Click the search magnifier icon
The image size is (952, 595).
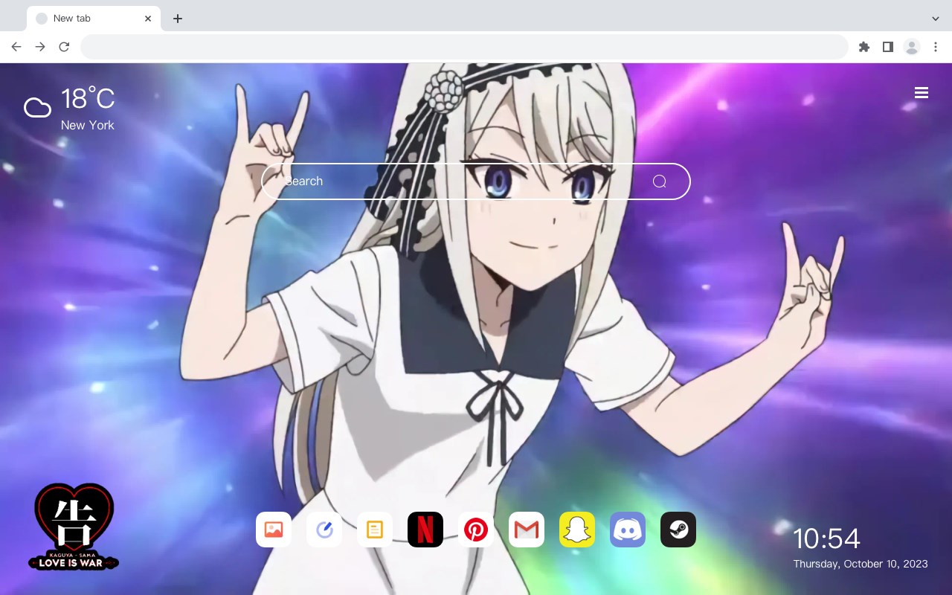(659, 181)
